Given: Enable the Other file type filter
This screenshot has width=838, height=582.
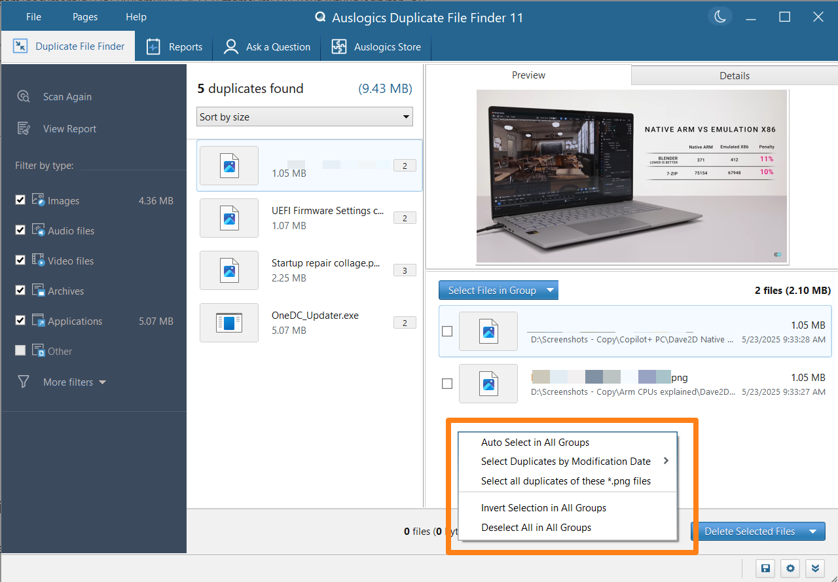Looking at the screenshot, I should click(20, 351).
